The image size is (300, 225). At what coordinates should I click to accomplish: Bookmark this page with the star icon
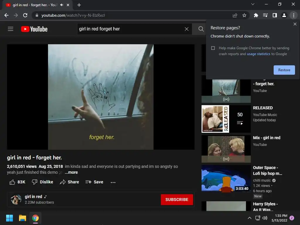pos(244,15)
